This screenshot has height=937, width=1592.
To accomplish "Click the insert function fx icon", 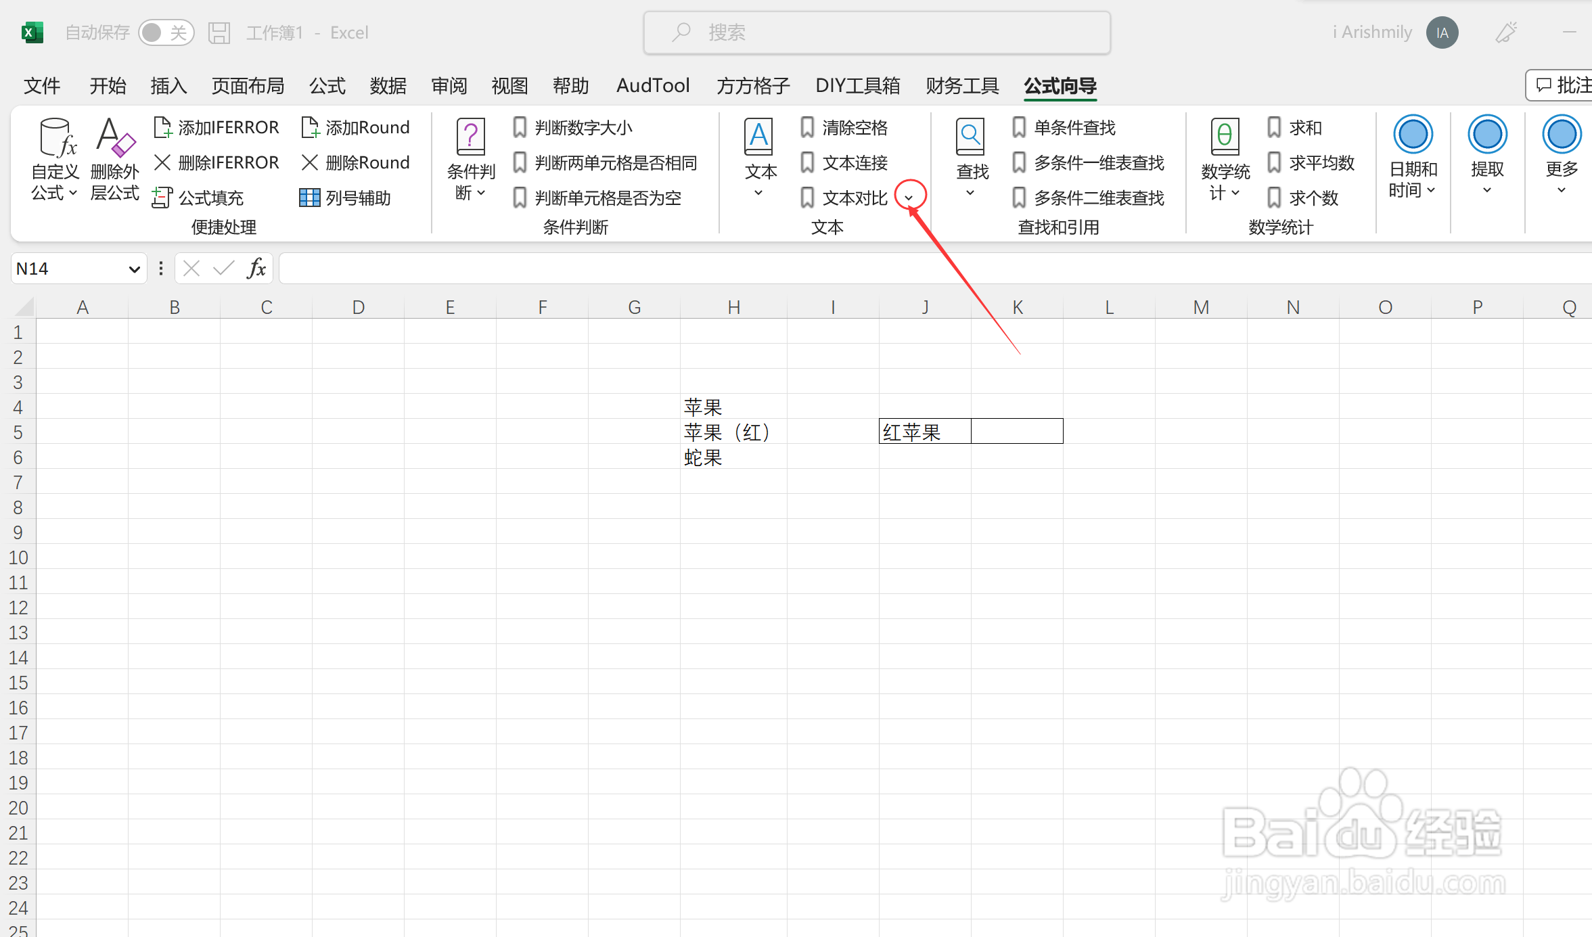I will tap(256, 269).
